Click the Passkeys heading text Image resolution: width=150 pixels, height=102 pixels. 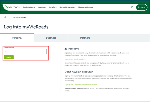pyautogui.click(x=74, y=49)
